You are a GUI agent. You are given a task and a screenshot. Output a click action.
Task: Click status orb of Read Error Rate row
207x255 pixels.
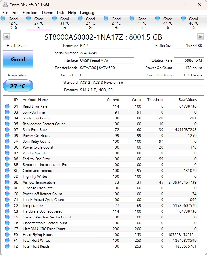7,106
